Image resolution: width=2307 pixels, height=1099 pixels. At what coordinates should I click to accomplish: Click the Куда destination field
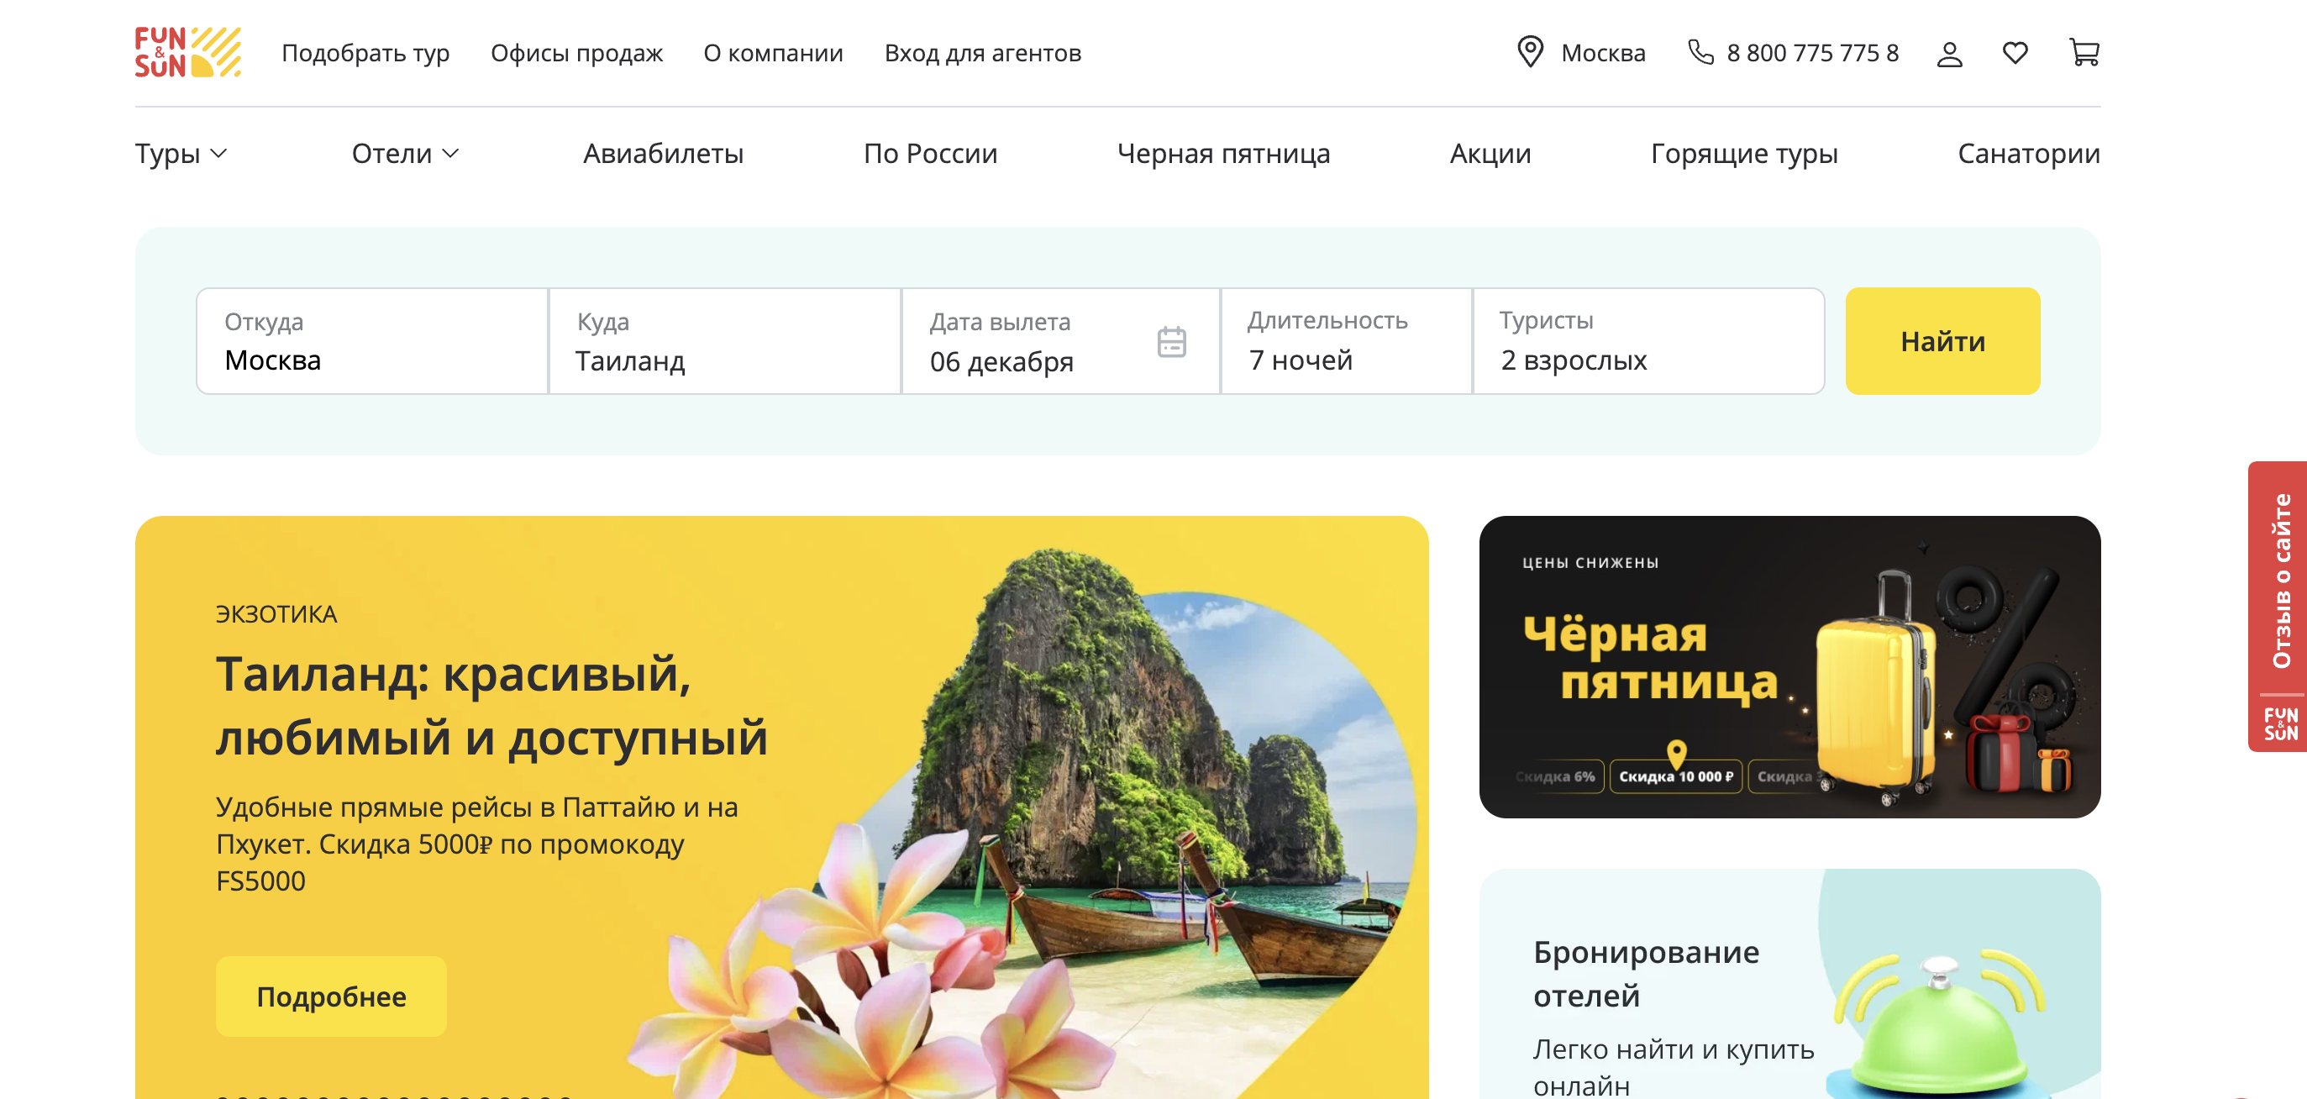[x=724, y=341]
